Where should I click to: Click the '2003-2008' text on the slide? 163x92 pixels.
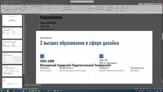47,61
